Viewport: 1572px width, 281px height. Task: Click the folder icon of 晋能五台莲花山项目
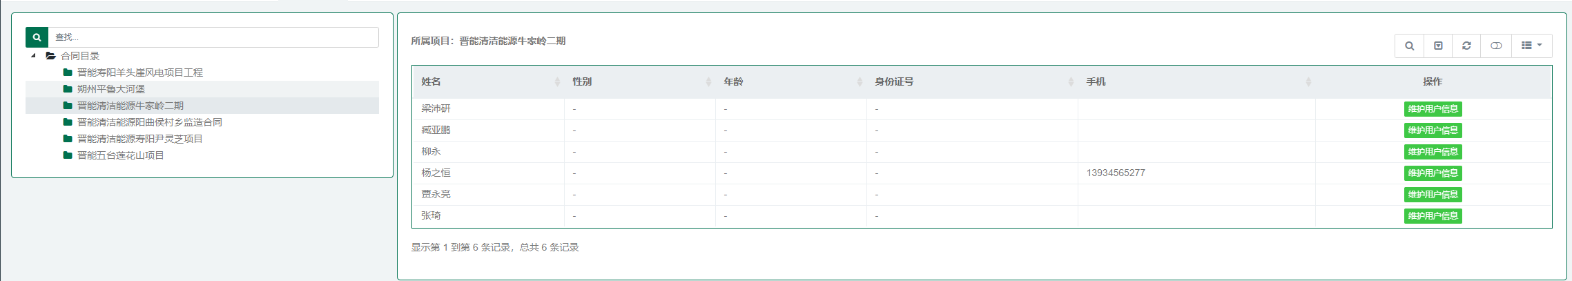tap(68, 155)
